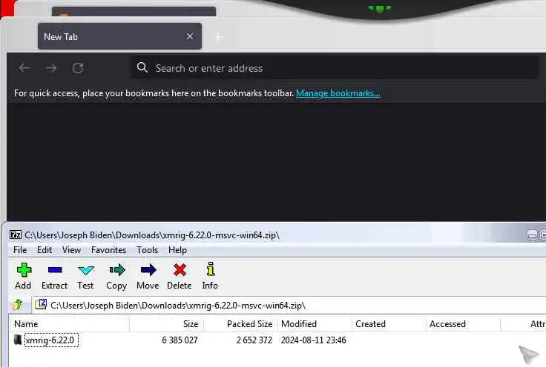Open the Favorites menu
The width and height of the screenshot is (546, 367).
[x=108, y=250]
